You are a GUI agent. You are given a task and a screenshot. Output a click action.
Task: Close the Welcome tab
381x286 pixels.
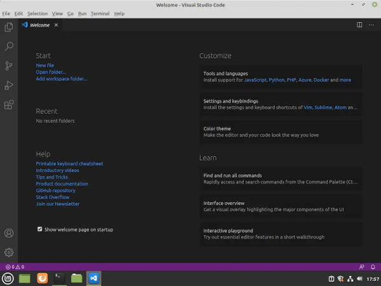click(56, 25)
